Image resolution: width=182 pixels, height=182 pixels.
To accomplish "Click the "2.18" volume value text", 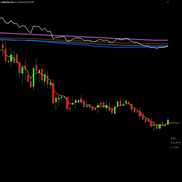I will point(175,143).
